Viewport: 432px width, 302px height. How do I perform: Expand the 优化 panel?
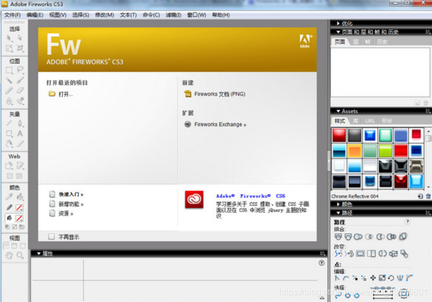[x=338, y=24]
